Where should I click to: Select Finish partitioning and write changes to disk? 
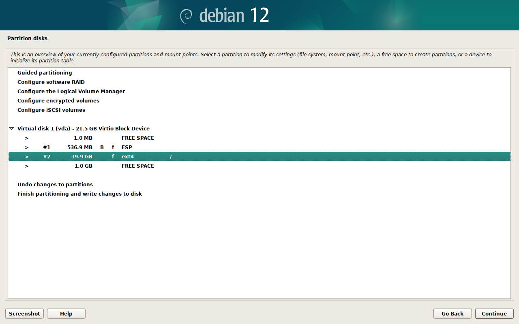[x=79, y=194]
